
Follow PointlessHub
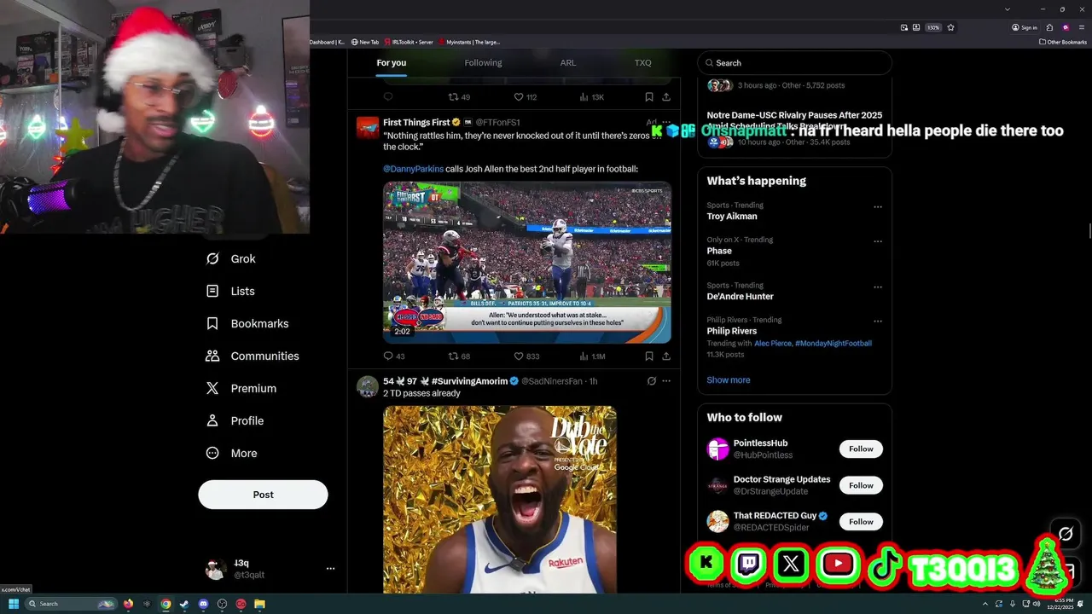(861, 449)
